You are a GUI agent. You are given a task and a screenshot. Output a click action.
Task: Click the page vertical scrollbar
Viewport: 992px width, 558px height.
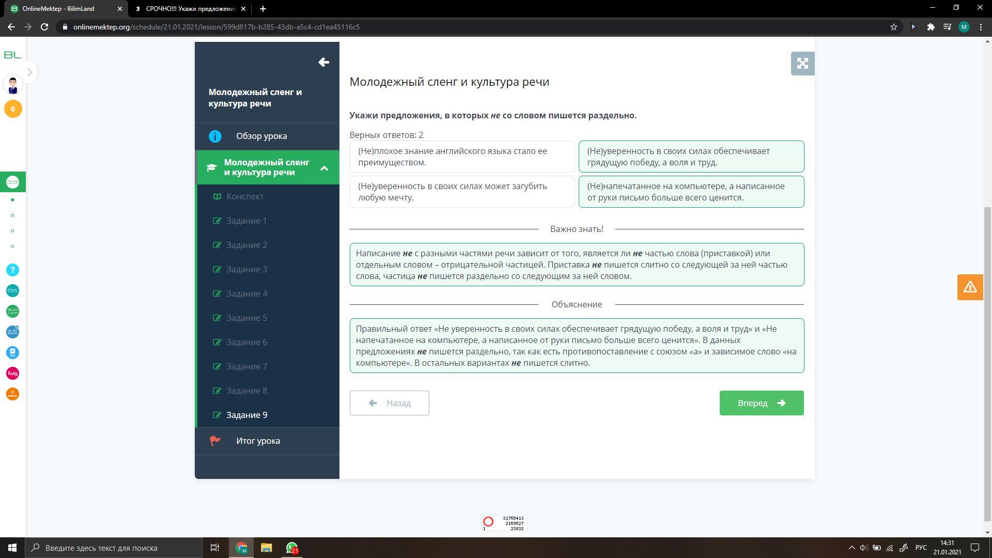(987, 362)
